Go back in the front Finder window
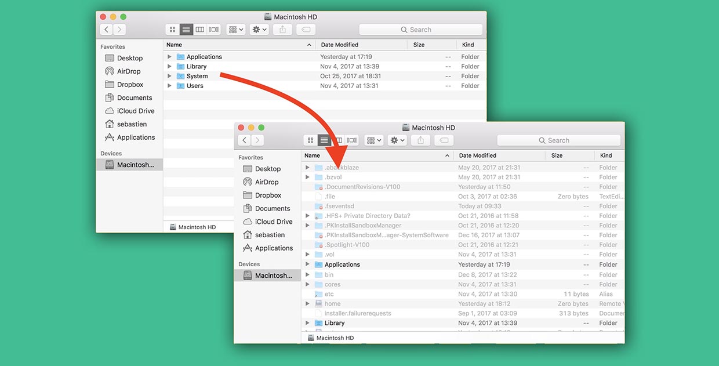The height and width of the screenshot is (366, 719). [x=245, y=140]
